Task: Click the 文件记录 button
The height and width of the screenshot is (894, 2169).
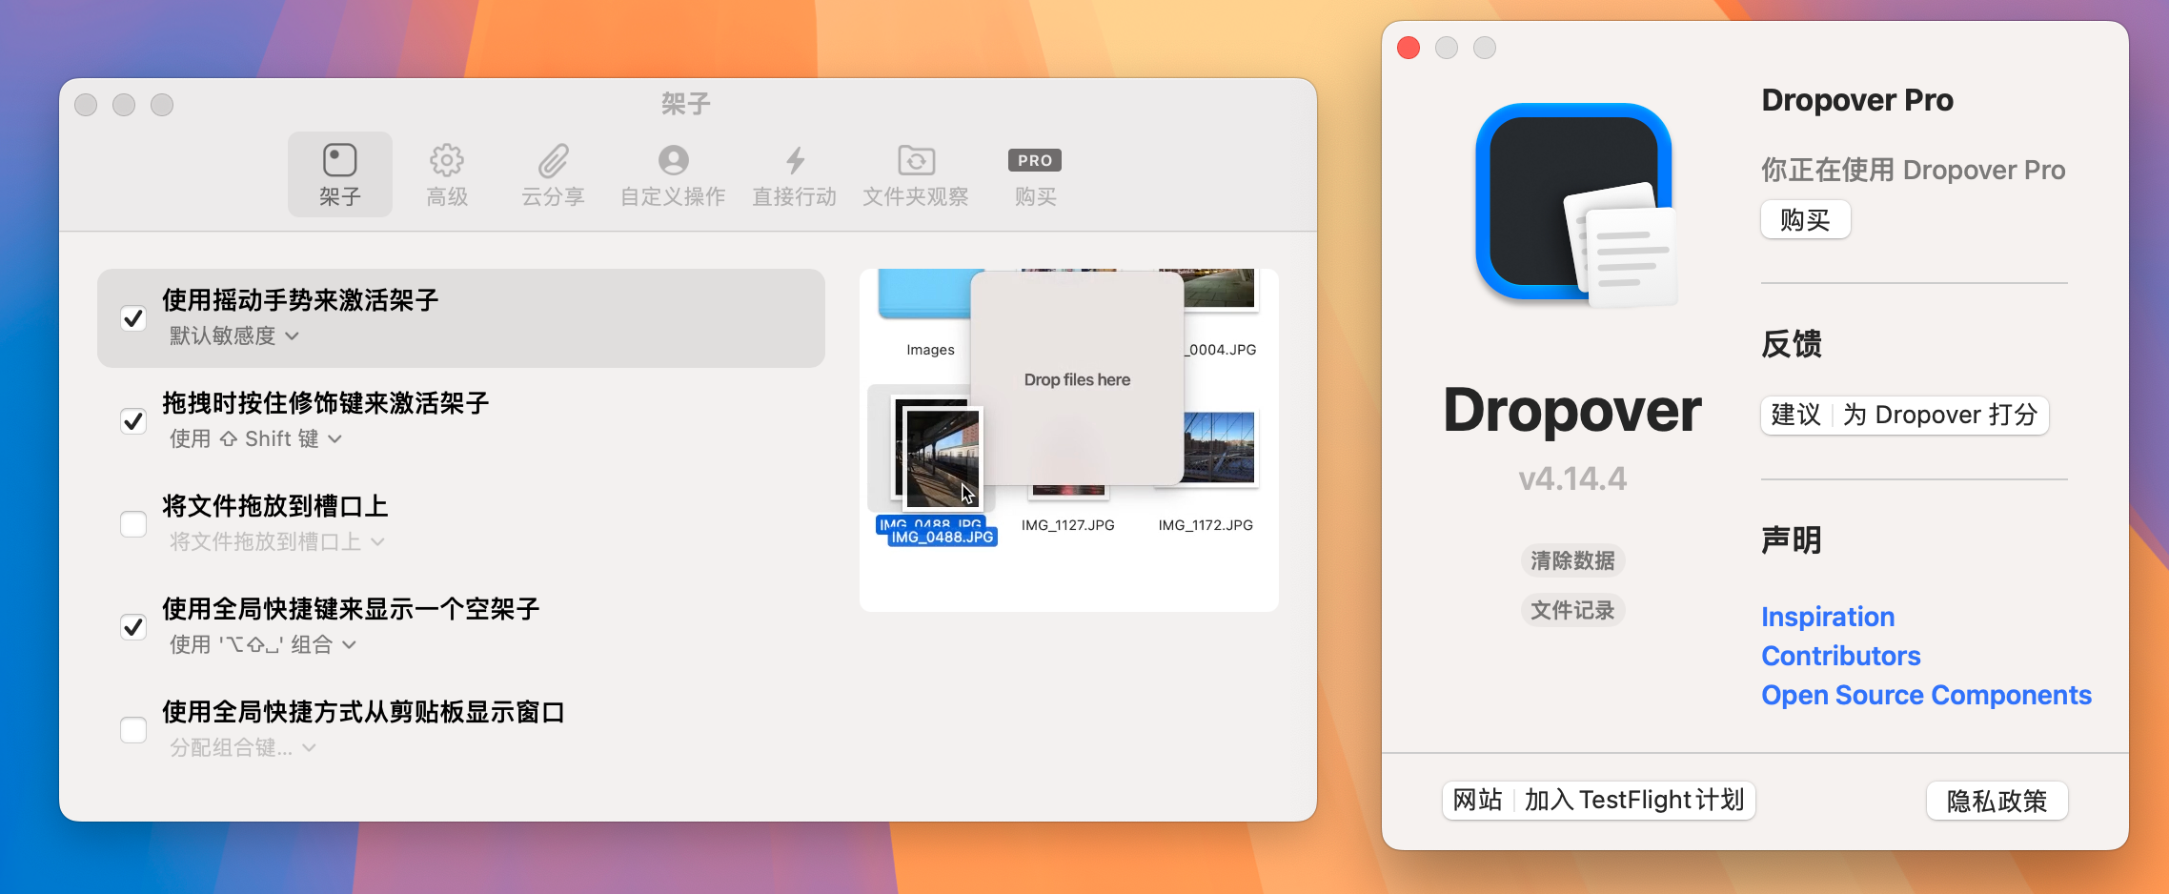Action: pyautogui.click(x=1572, y=610)
